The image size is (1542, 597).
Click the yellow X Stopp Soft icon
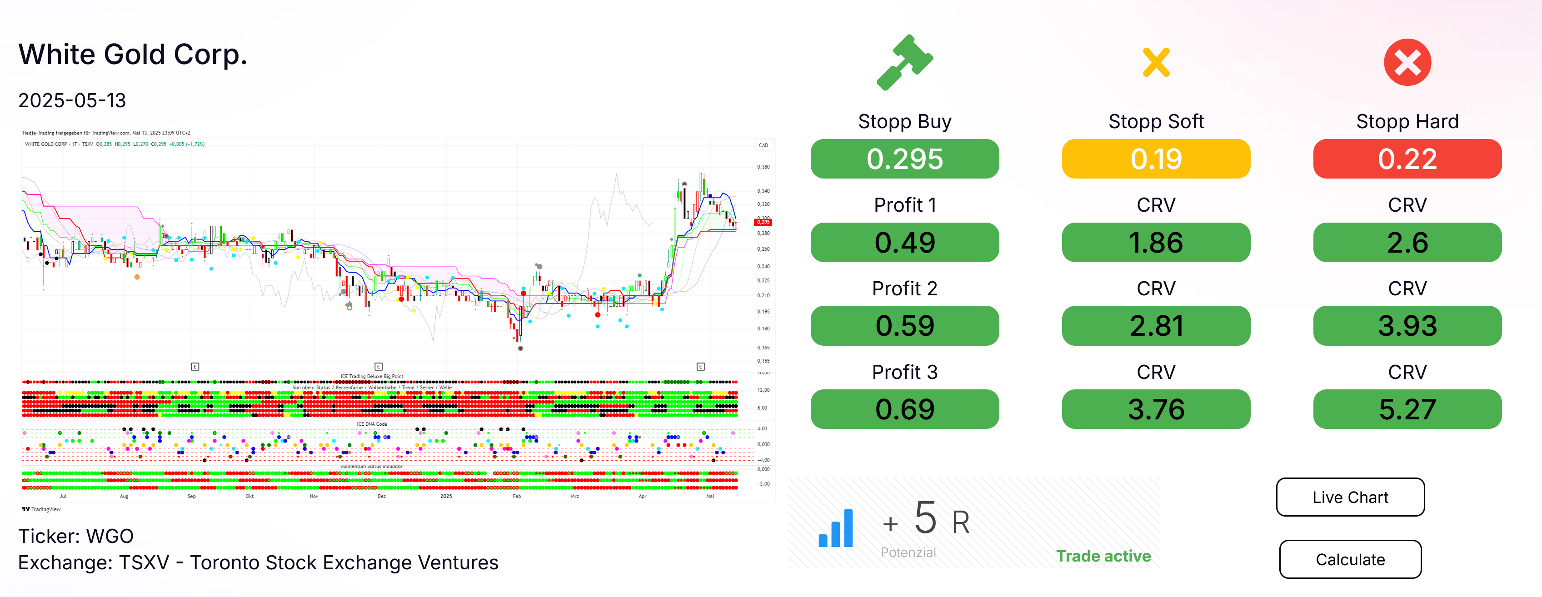point(1156,62)
